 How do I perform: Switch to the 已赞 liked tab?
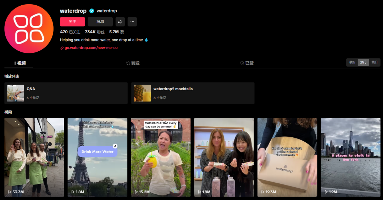click(x=247, y=63)
